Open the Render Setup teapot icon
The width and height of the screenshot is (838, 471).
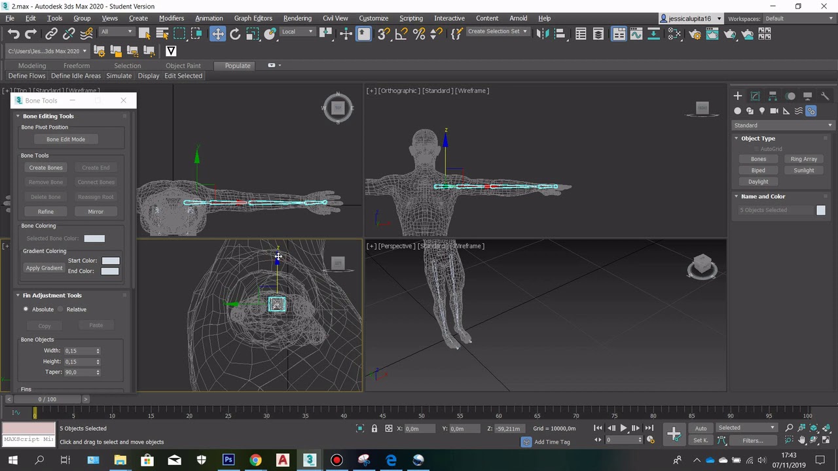point(695,34)
